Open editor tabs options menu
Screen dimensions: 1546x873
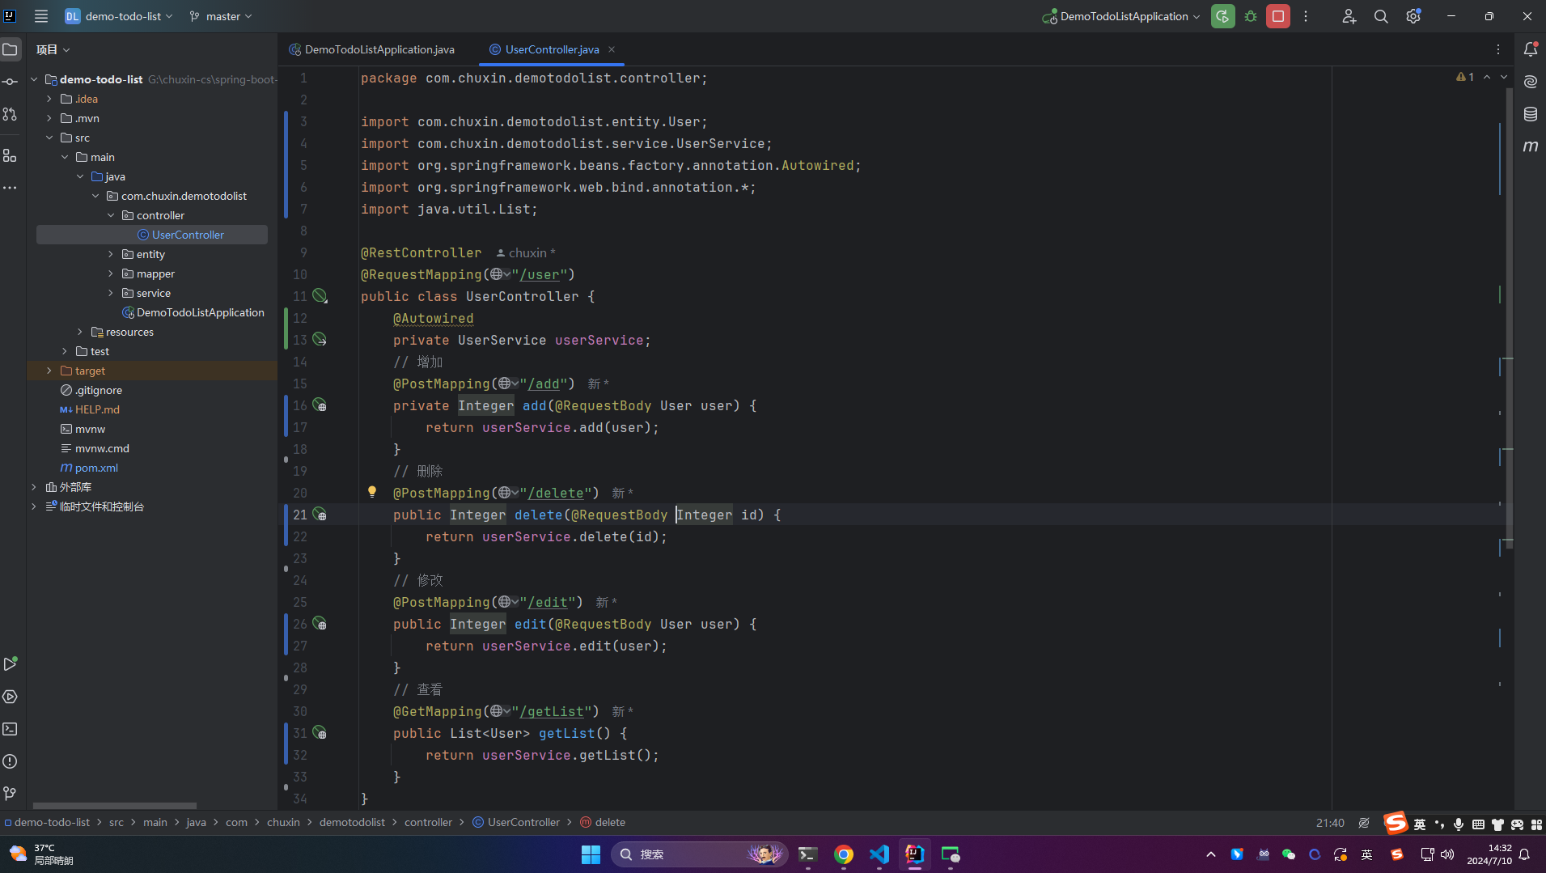click(1498, 49)
